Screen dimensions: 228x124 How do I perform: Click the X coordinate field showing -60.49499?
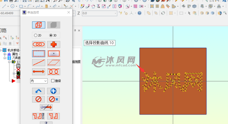point(10,13)
